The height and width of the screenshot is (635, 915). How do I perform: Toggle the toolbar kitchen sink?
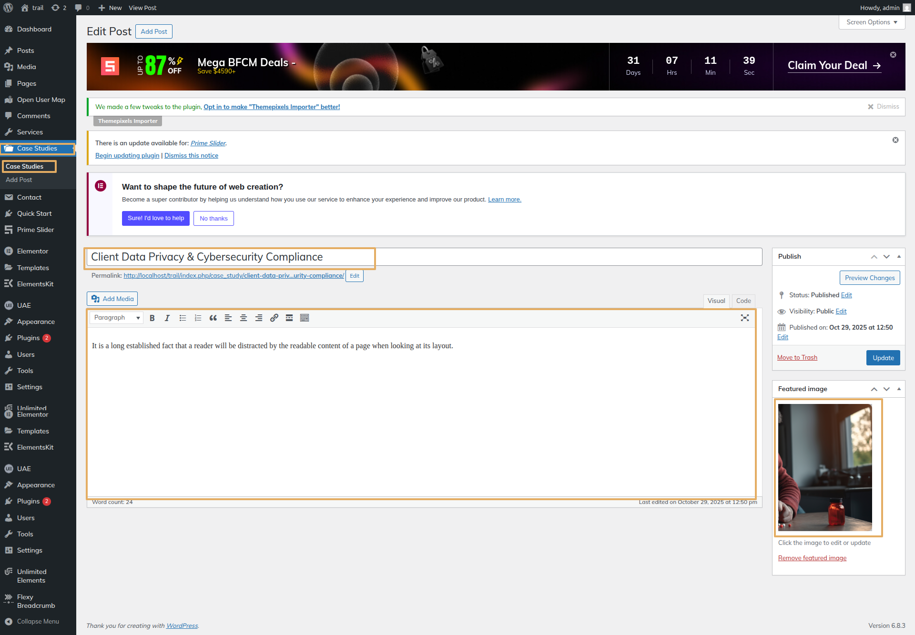pyautogui.click(x=305, y=318)
